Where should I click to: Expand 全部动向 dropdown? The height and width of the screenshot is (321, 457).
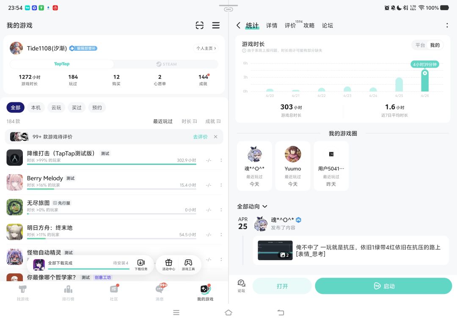click(252, 206)
